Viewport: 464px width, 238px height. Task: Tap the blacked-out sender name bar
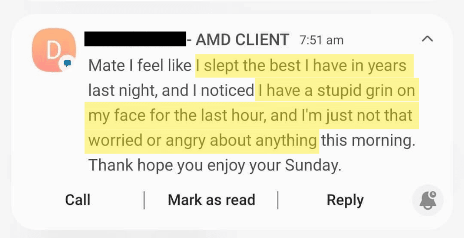pyautogui.click(x=135, y=39)
